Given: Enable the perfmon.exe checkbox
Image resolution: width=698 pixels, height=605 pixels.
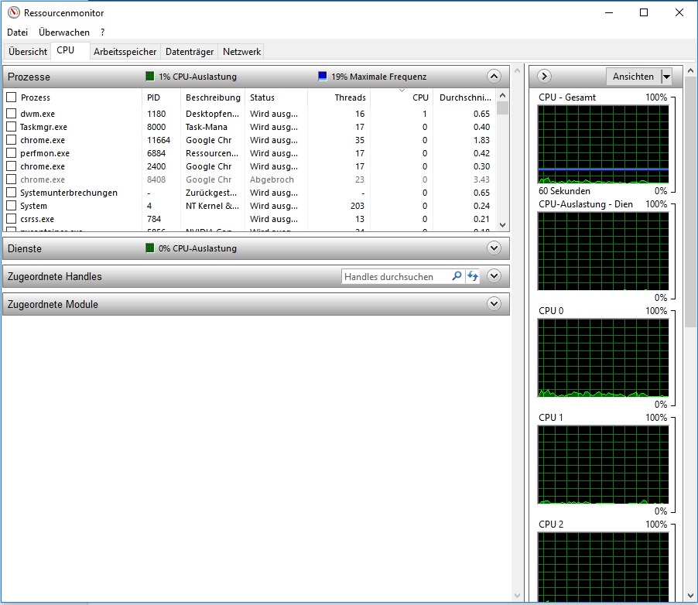Looking at the screenshot, I should tap(12, 153).
